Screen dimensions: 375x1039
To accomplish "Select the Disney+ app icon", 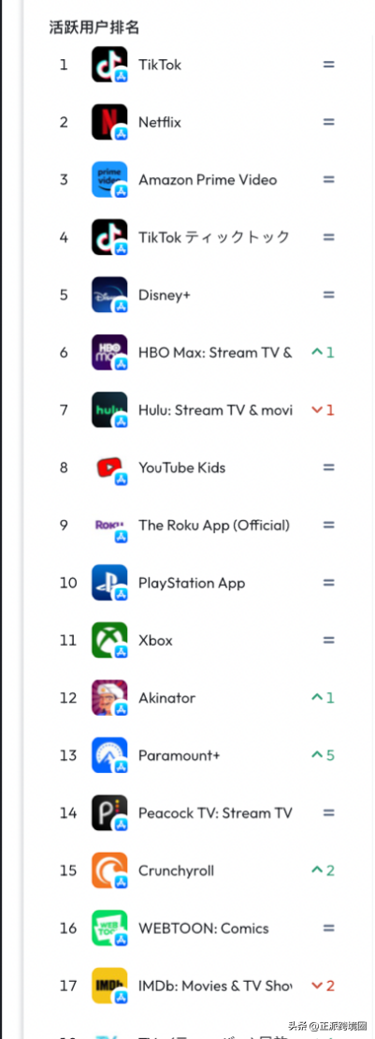I will 109,295.
